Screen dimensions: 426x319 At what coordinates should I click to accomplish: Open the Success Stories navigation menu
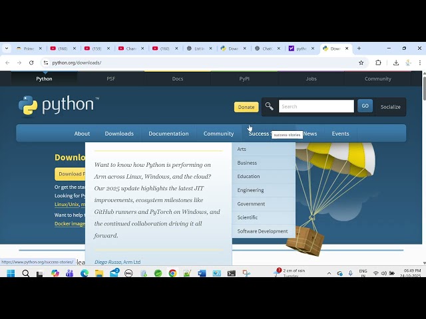click(x=259, y=134)
